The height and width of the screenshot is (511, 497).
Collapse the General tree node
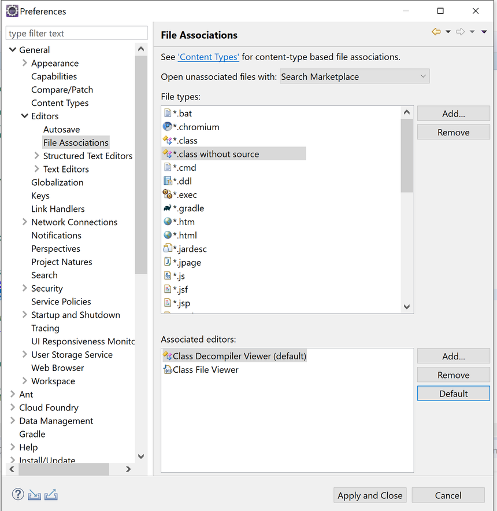(x=13, y=50)
